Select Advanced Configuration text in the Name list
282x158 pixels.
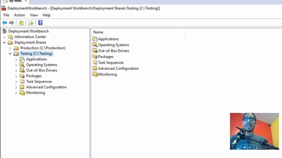pos(119,68)
